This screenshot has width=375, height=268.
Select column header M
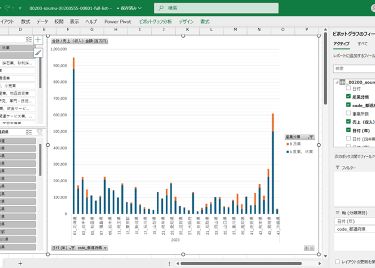pos(235,29)
